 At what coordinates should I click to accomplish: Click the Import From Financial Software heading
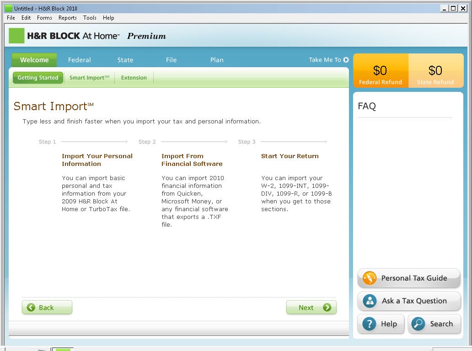pyautogui.click(x=192, y=160)
